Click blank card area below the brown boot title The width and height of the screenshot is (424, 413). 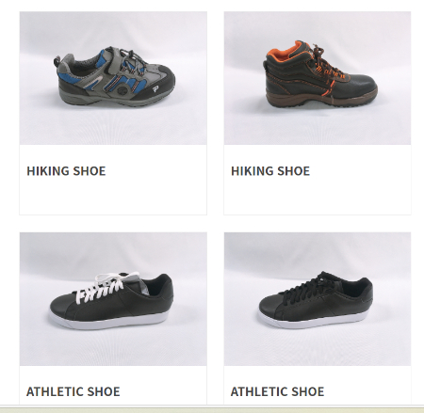coord(318,198)
